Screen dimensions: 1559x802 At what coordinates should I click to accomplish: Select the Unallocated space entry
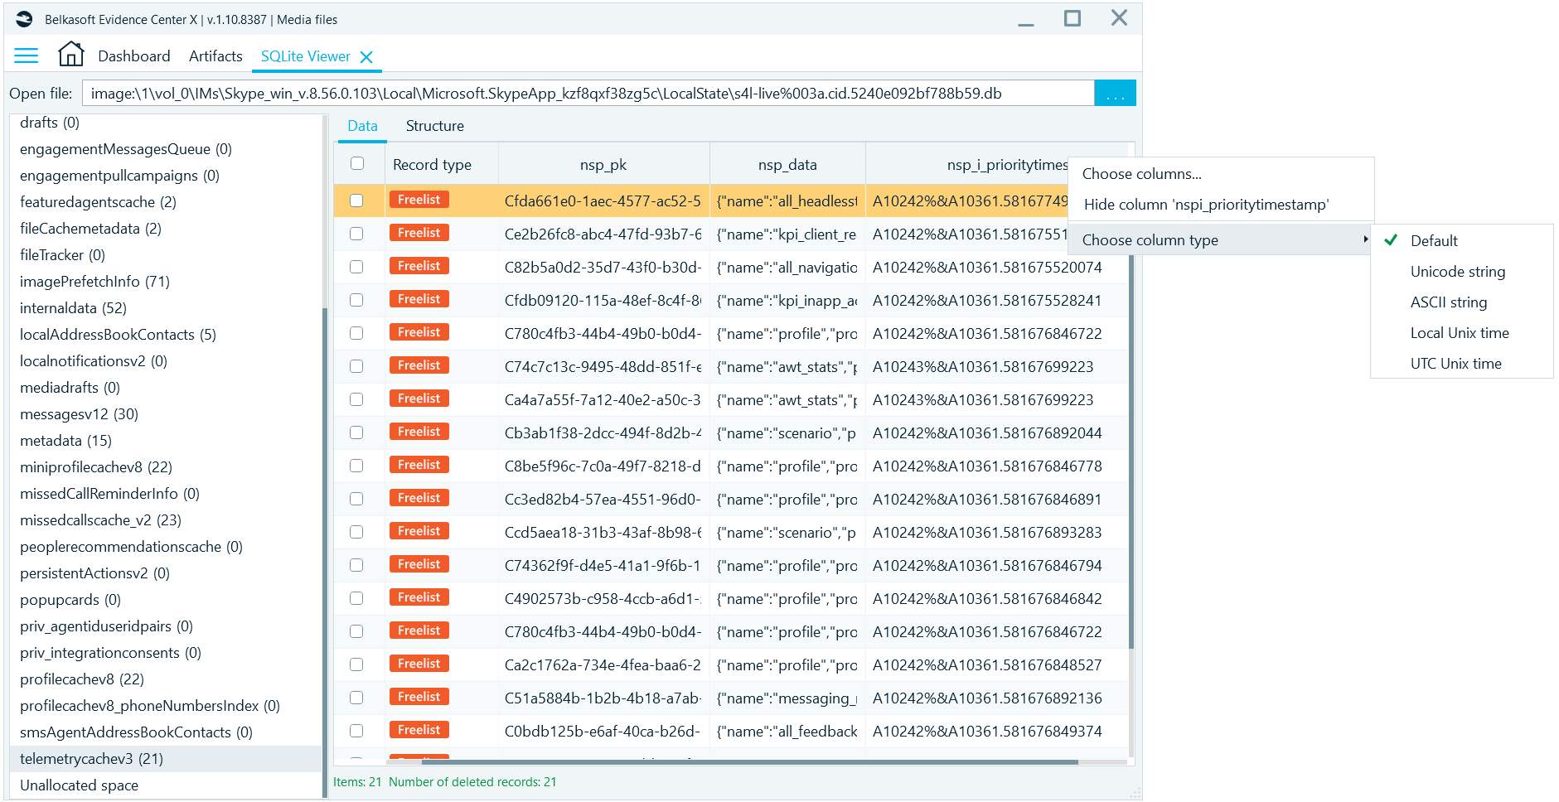pyautogui.click(x=166, y=785)
